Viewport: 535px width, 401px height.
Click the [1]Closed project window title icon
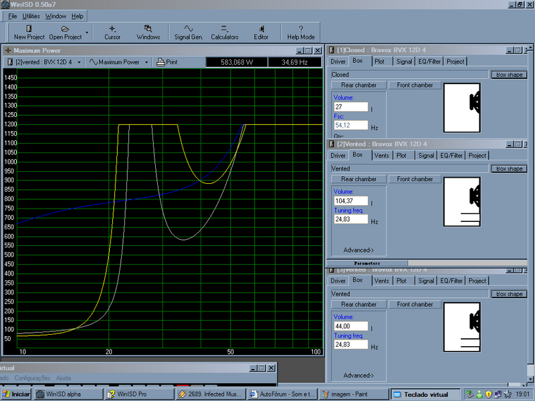[x=331, y=50]
